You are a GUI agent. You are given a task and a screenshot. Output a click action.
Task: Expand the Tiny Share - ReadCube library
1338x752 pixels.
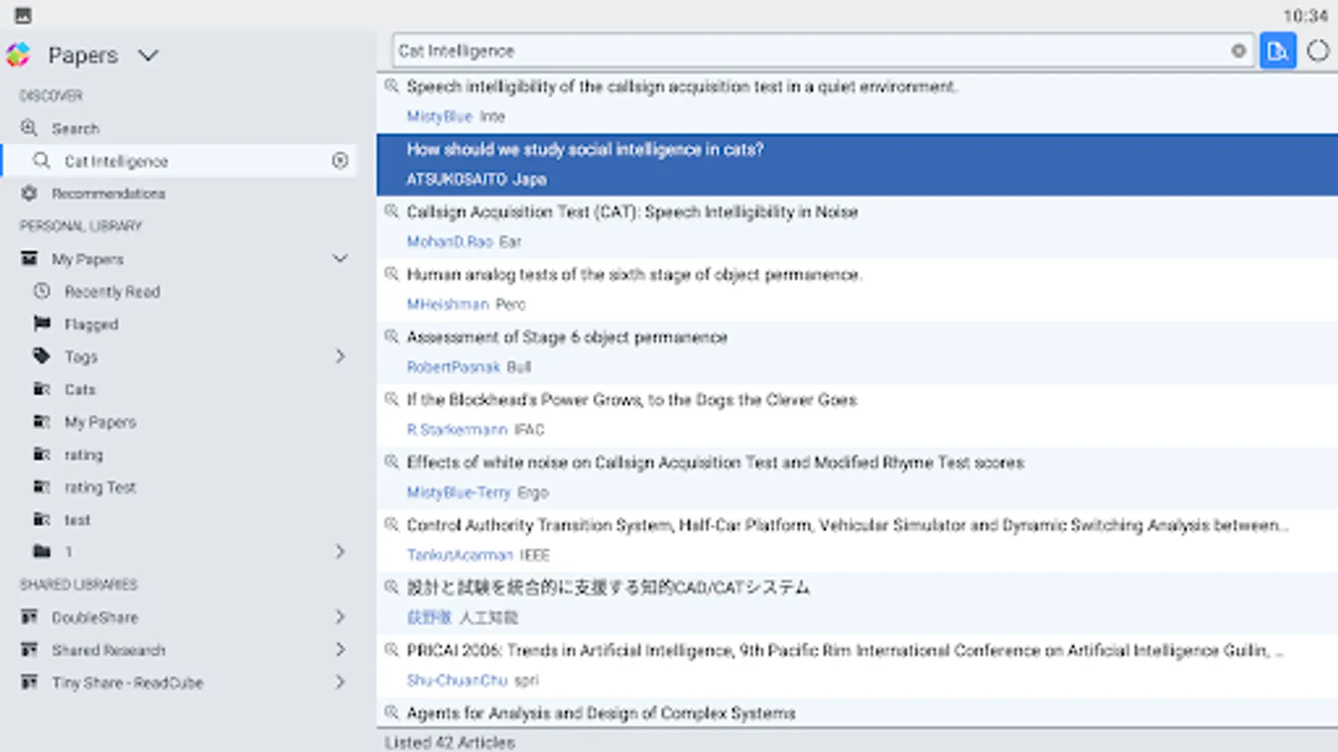[340, 683]
